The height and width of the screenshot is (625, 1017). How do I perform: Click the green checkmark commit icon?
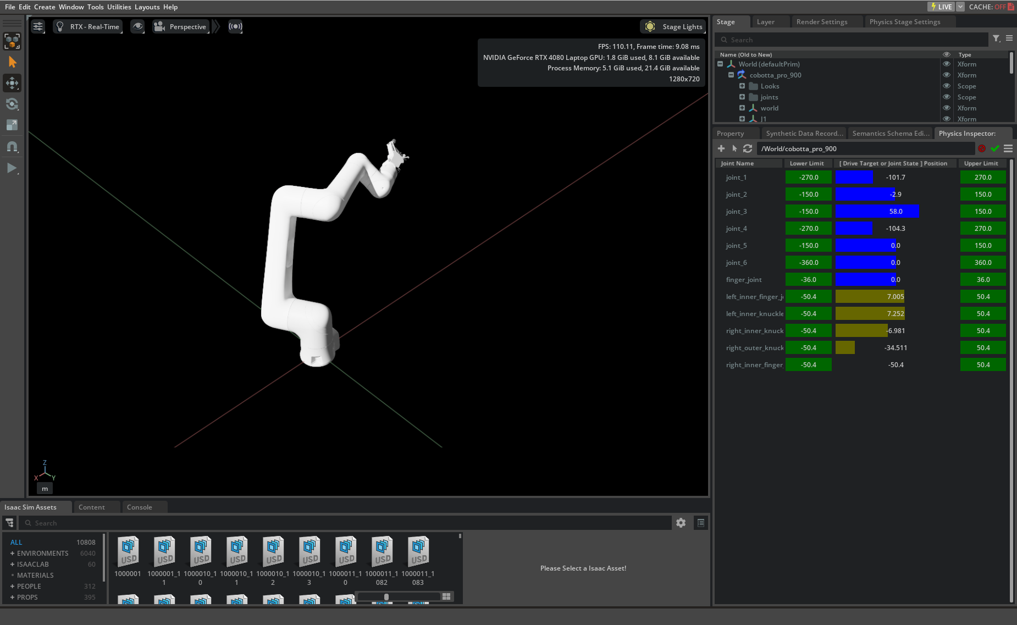tap(995, 148)
